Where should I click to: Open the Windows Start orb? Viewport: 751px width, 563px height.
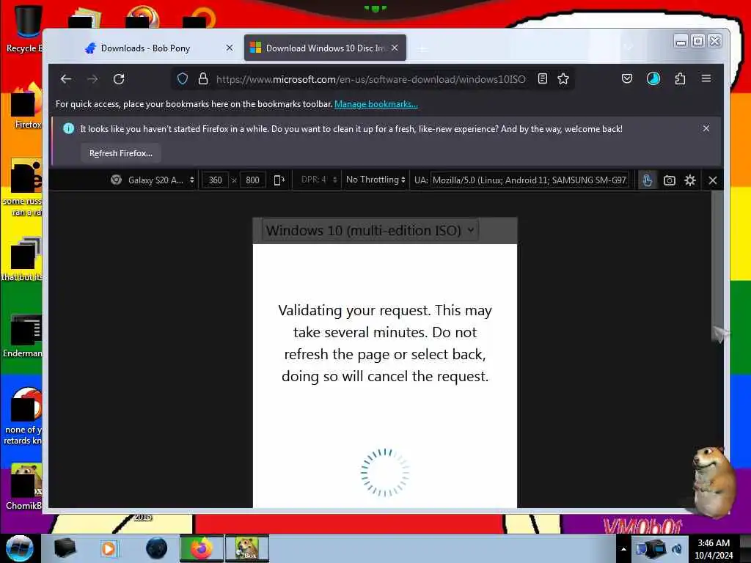19,548
